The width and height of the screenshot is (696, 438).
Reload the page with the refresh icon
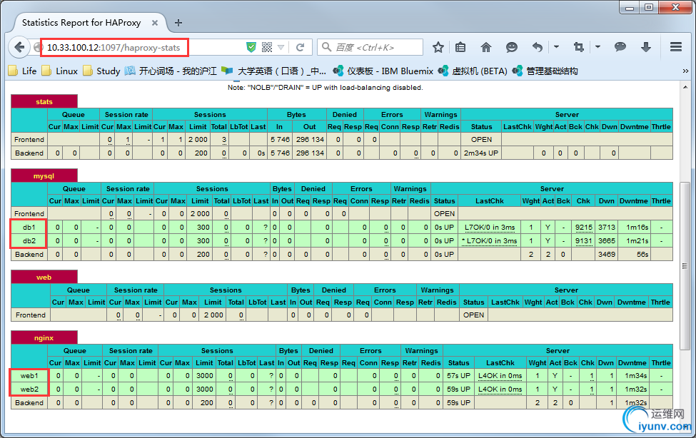click(300, 47)
